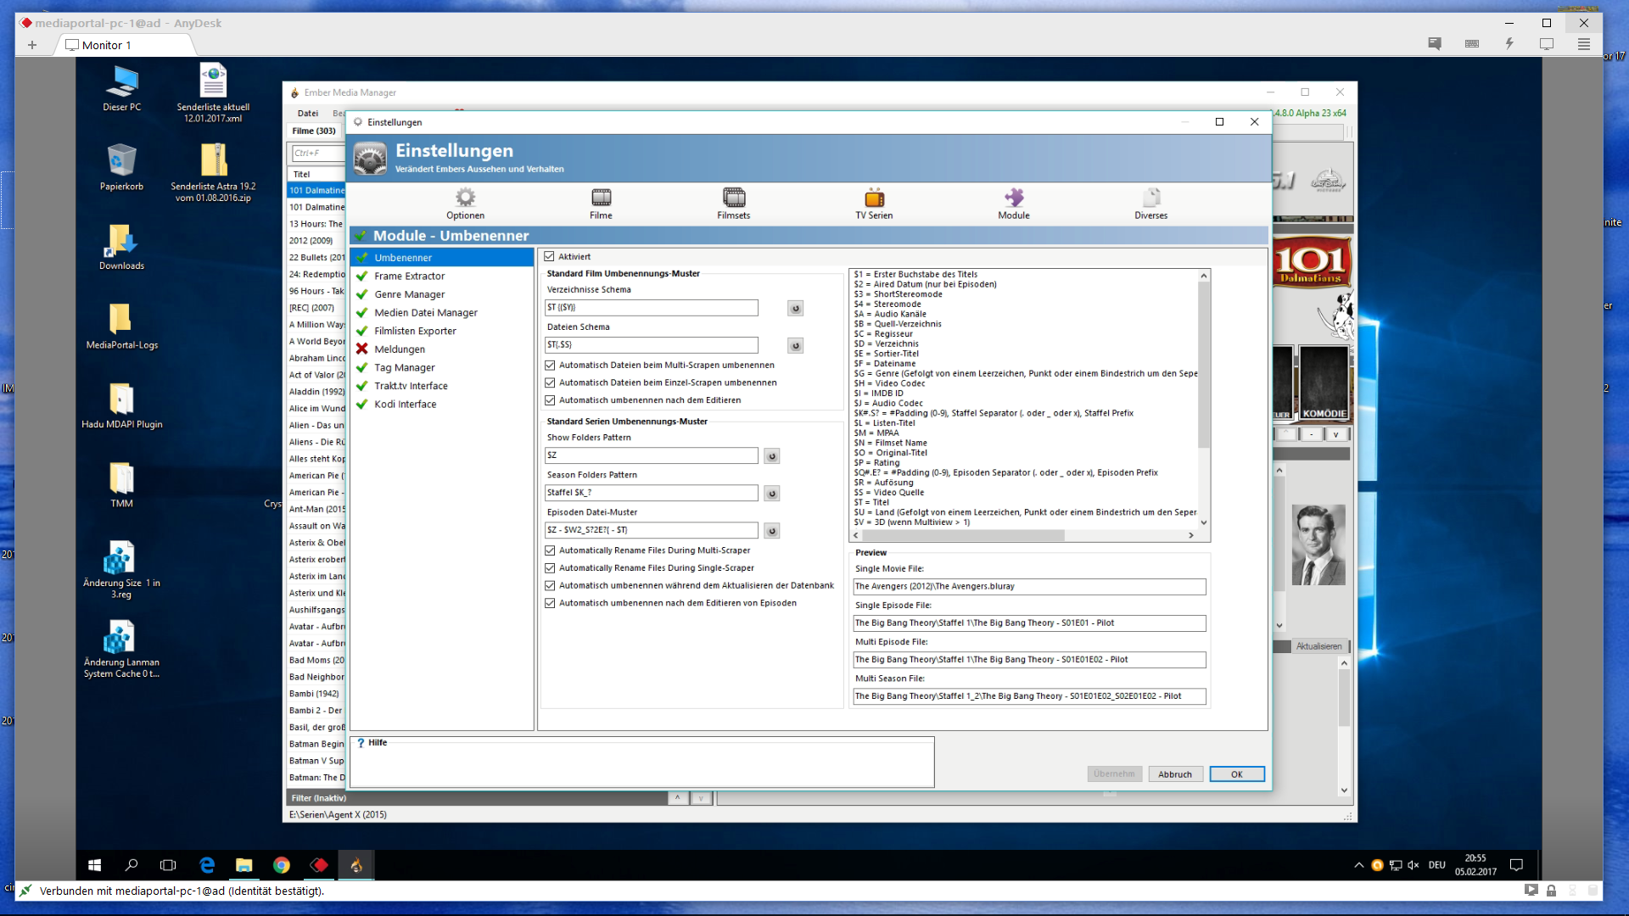Toggle Automatically Rename Files During Single-Scraper
1629x916 pixels.
550,568
